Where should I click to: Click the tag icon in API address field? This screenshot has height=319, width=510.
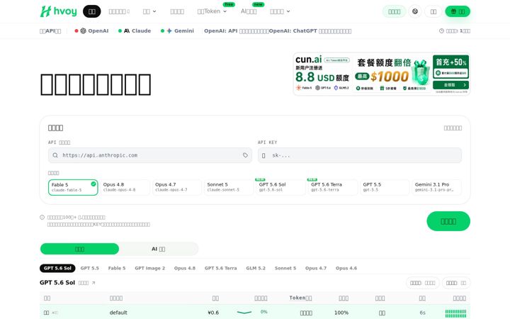pyautogui.click(x=245, y=155)
